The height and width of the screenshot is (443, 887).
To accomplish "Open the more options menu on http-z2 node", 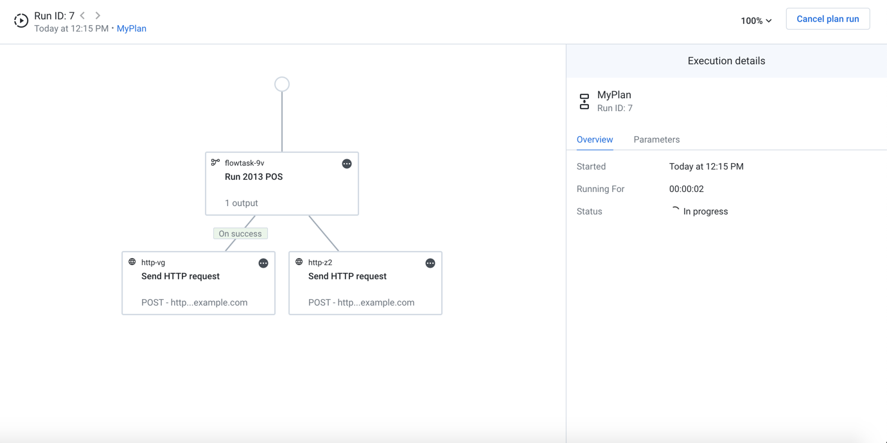I will (x=430, y=263).
